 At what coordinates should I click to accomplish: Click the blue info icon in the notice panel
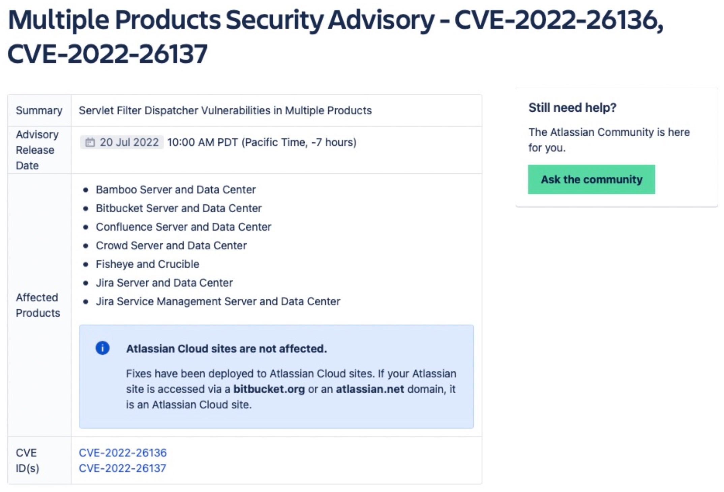click(102, 348)
